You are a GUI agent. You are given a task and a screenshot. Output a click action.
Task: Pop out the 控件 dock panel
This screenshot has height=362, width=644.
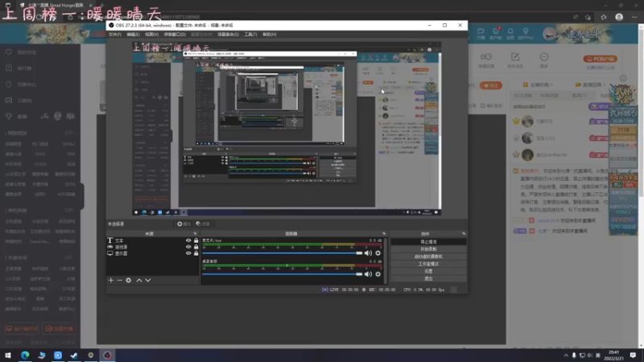[464, 233]
